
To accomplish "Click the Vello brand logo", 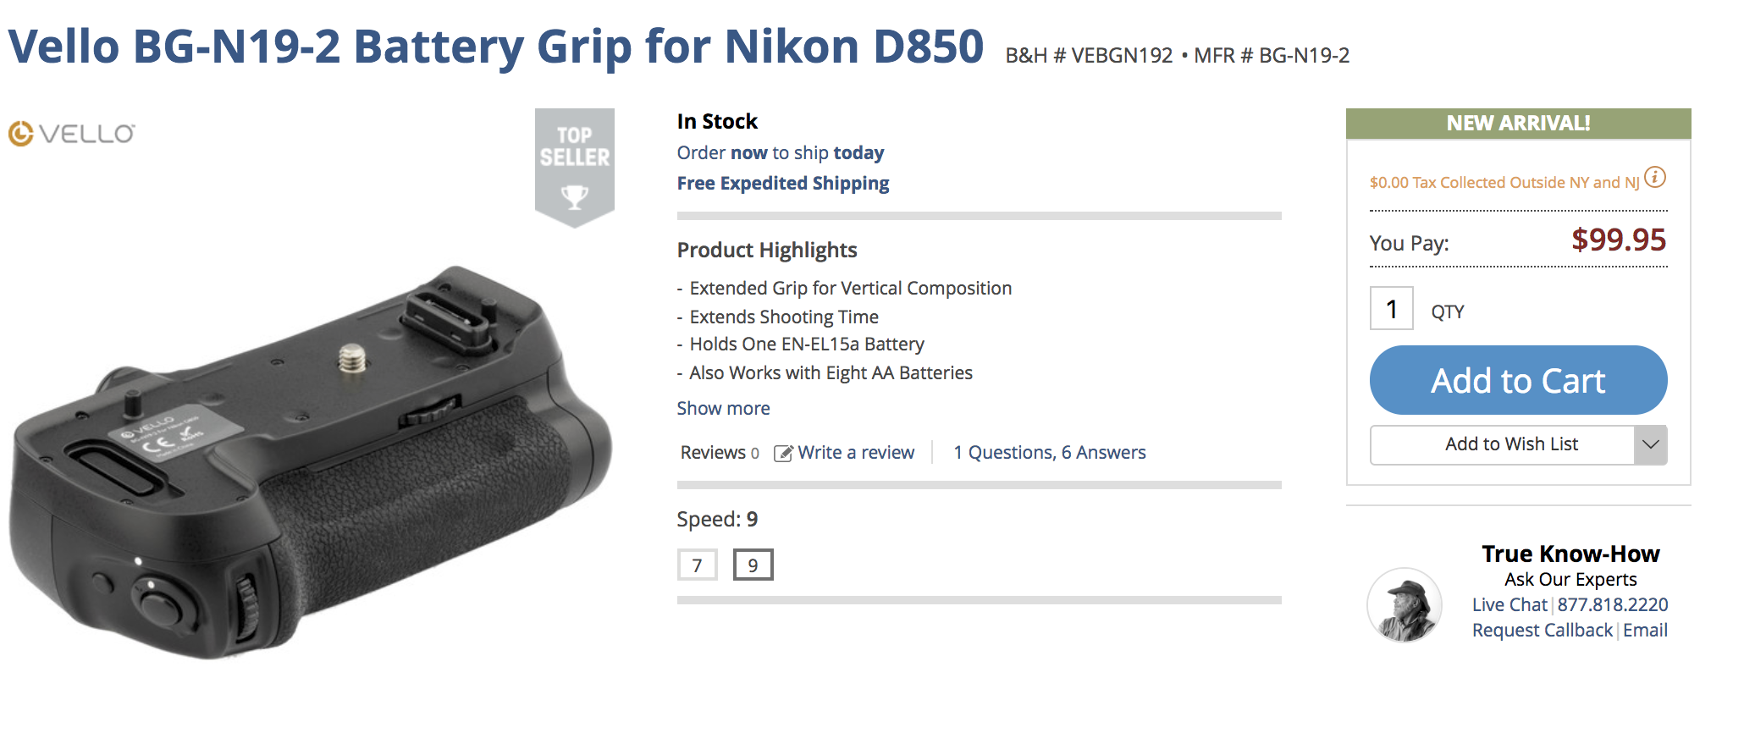I will coord(71,132).
